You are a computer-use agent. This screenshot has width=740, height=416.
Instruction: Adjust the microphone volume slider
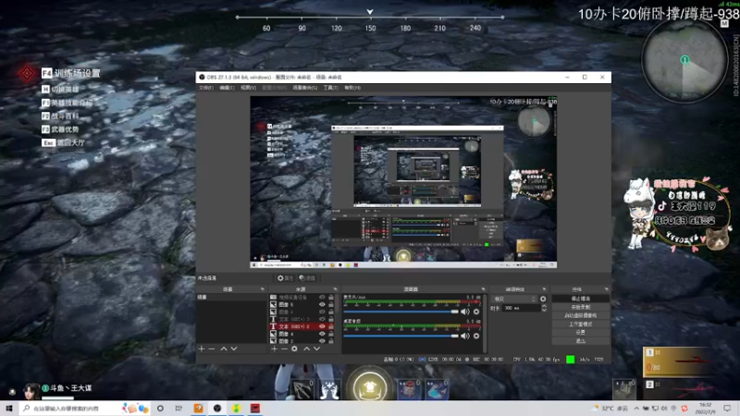coord(401,312)
